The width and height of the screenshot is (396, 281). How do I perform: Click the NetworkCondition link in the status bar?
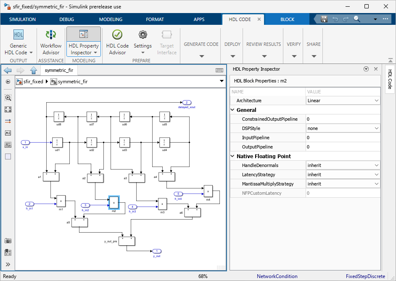[x=277, y=276]
